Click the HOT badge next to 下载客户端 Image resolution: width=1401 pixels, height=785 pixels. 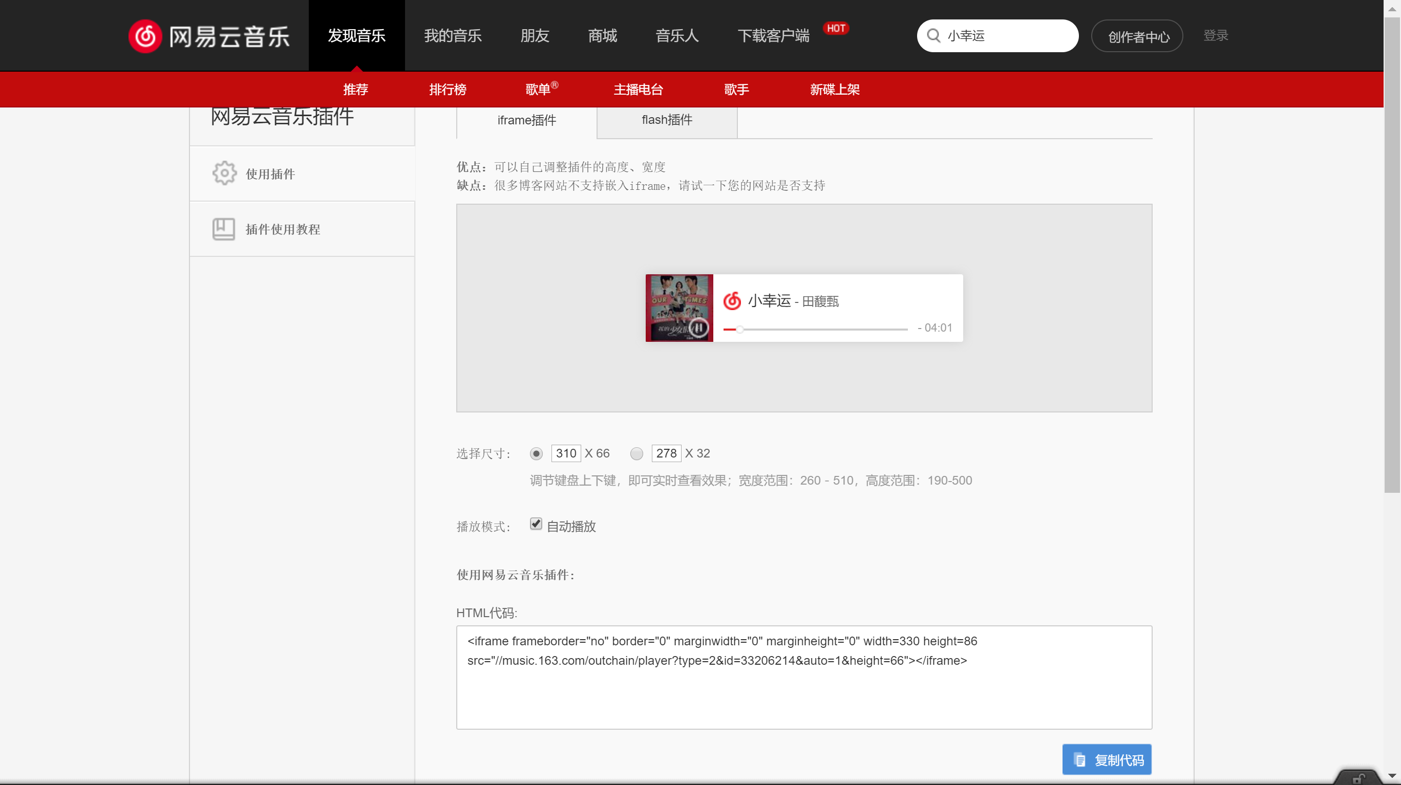click(x=836, y=28)
